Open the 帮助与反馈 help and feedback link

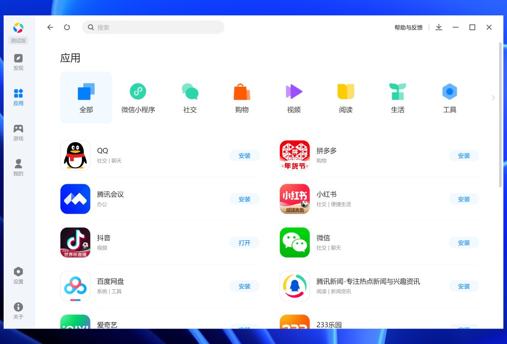point(408,28)
